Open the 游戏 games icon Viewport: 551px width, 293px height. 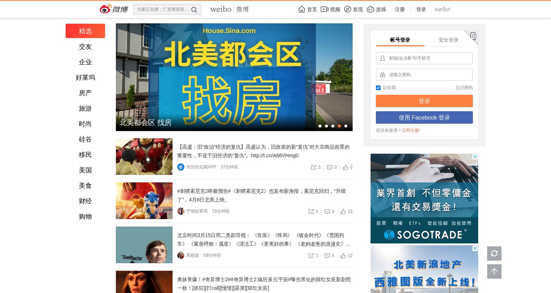(x=371, y=9)
